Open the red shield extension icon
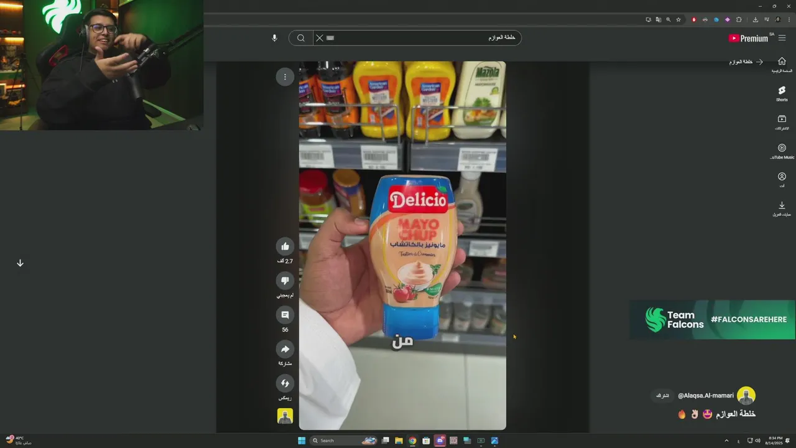The image size is (796, 448). [694, 19]
